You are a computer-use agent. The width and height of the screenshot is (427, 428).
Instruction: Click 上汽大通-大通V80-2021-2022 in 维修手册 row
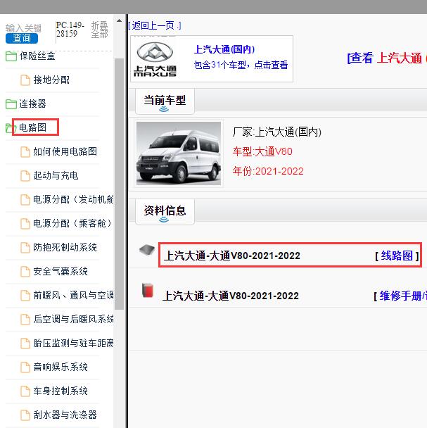[231, 296]
